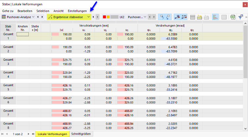248x137 pixels.
Task: Open the Selektion menu
Action: click(43, 11)
